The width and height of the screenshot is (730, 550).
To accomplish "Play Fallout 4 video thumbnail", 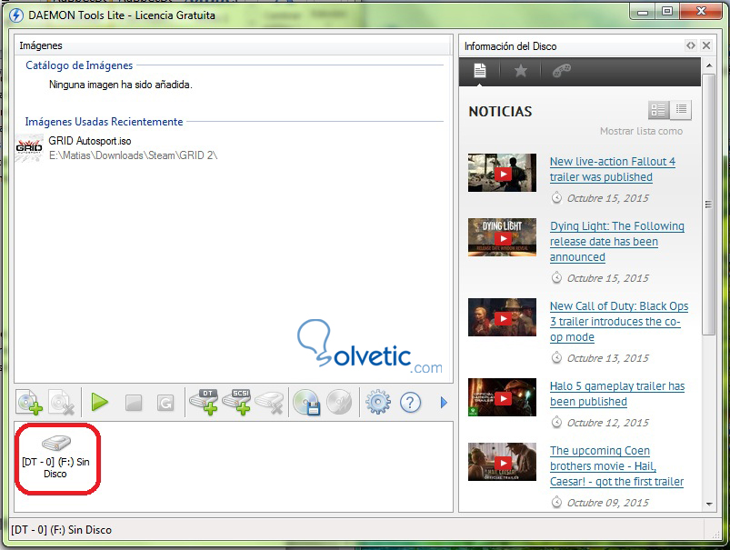I will 503,173.
